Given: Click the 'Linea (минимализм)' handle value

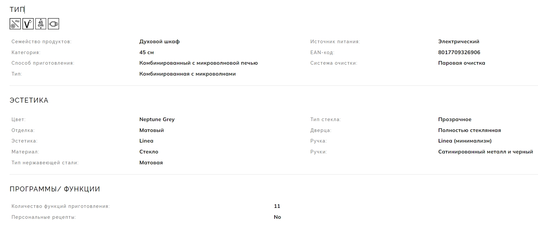Looking at the screenshot, I should [x=465, y=141].
